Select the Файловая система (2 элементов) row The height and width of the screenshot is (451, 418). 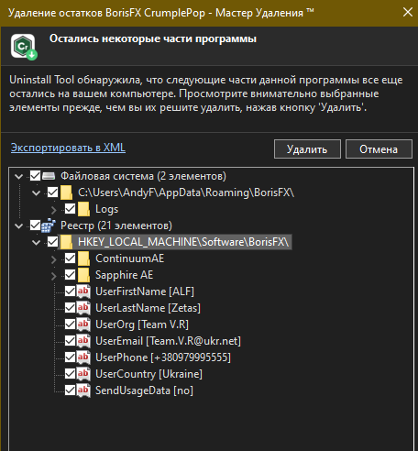[x=143, y=176]
